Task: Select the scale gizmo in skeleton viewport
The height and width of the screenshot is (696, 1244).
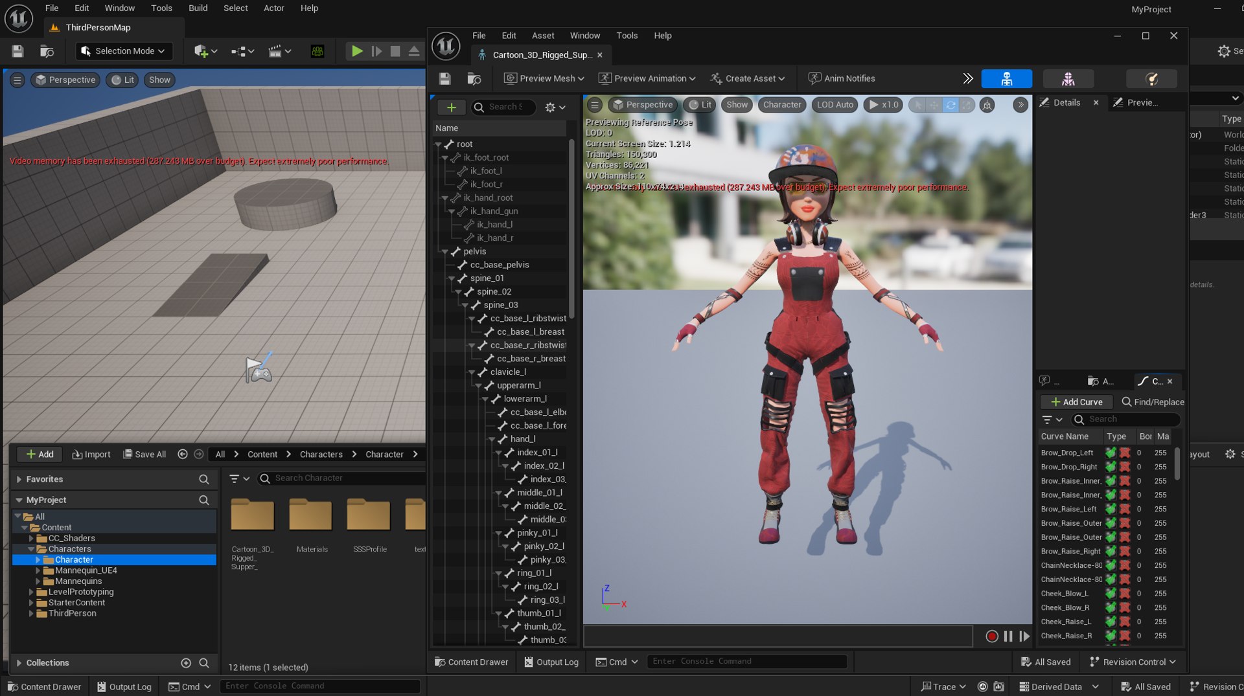Action: coord(966,104)
